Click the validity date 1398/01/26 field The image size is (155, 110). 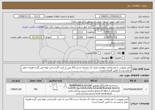point(110,37)
